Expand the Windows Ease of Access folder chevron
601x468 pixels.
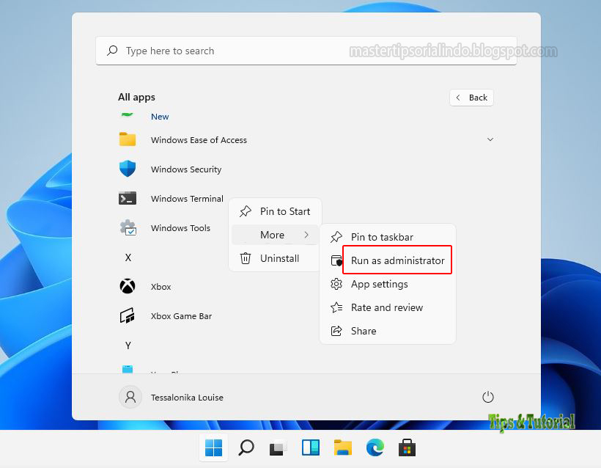click(x=490, y=139)
